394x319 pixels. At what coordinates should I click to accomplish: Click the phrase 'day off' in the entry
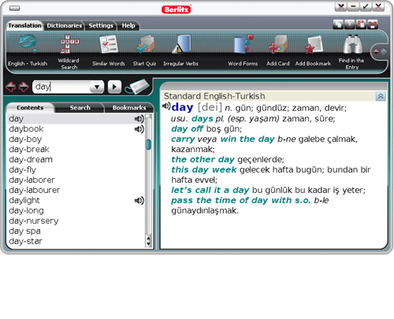tap(187, 129)
